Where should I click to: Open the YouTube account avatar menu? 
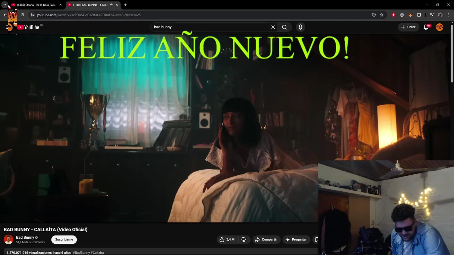(x=439, y=27)
